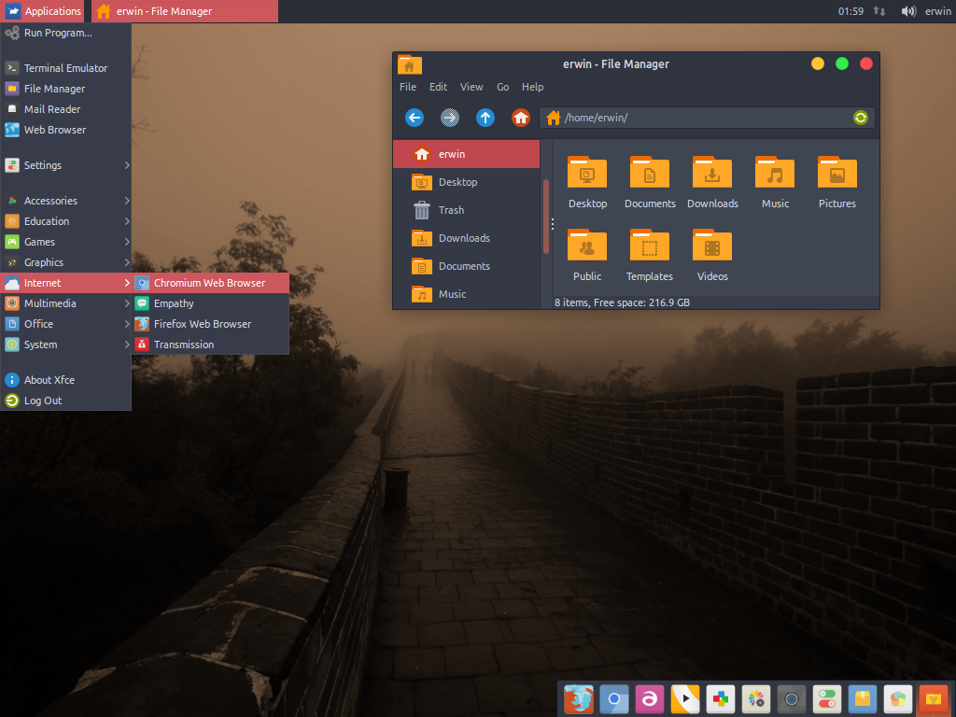Click the Applications menu button
The height and width of the screenshot is (717, 956).
[43, 11]
